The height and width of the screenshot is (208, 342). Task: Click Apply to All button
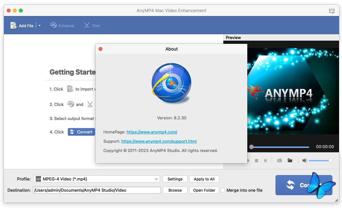tap(204, 179)
